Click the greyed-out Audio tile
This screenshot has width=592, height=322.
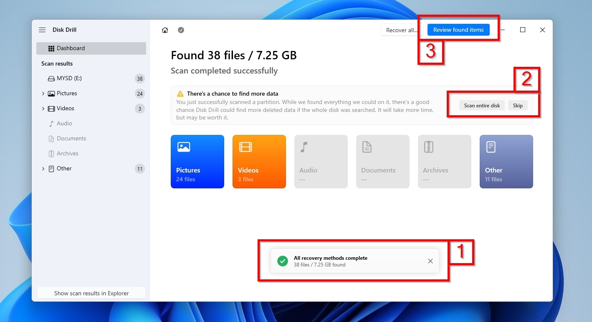[x=321, y=162]
